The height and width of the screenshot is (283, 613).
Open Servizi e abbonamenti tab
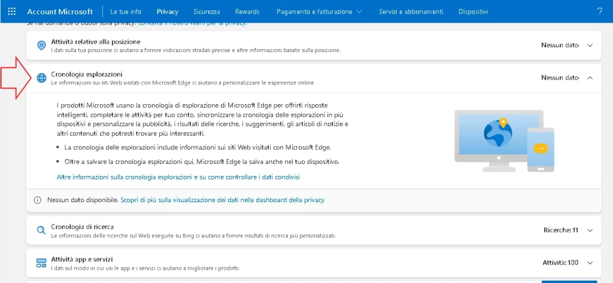tap(411, 12)
